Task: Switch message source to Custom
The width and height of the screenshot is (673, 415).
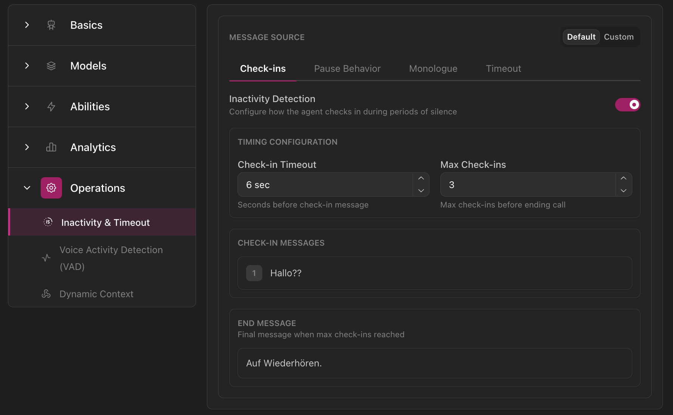Action: (x=619, y=37)
